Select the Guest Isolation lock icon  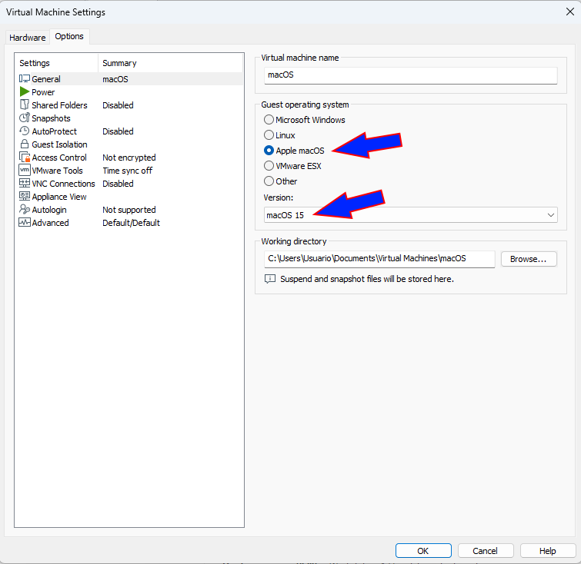click(x=25, y=144)
